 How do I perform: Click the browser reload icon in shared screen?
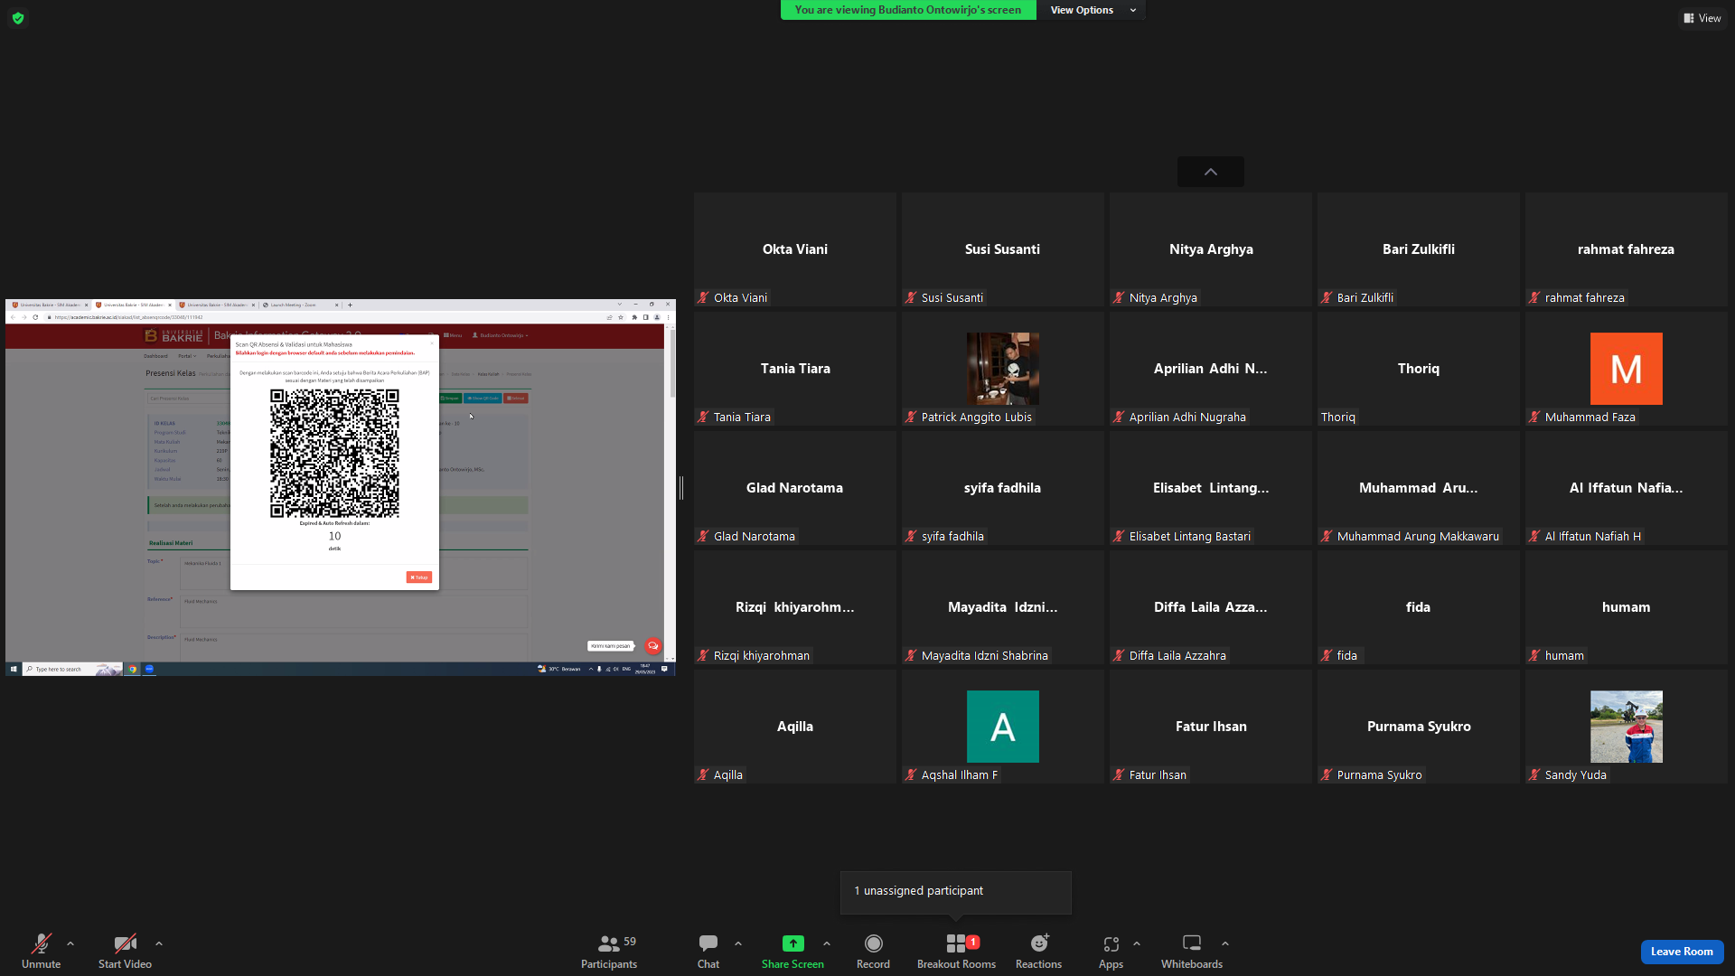click(x=35, y=317)
